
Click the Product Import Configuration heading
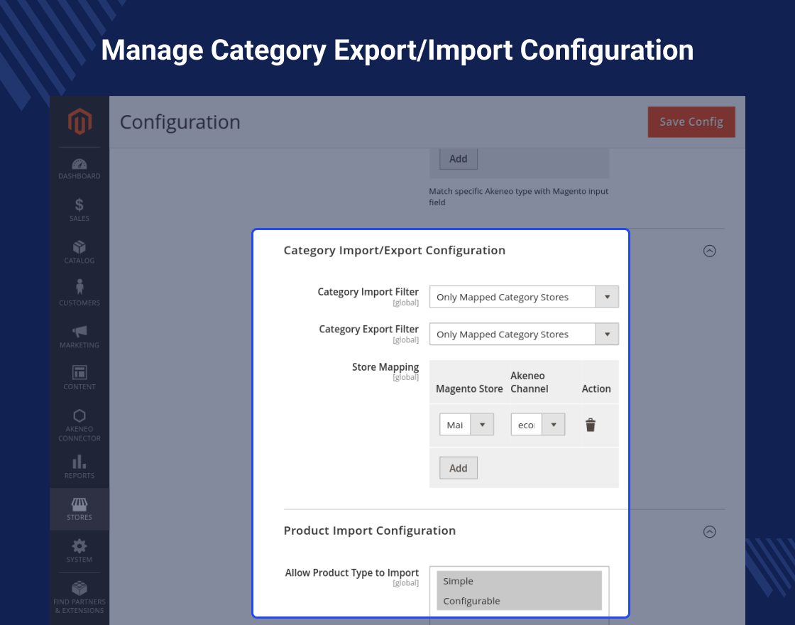tap(370, 531)
